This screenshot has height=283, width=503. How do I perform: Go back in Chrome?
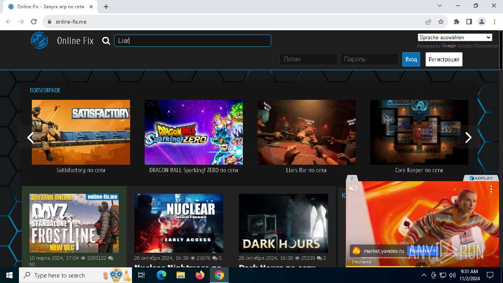click(x=9, y=22)
